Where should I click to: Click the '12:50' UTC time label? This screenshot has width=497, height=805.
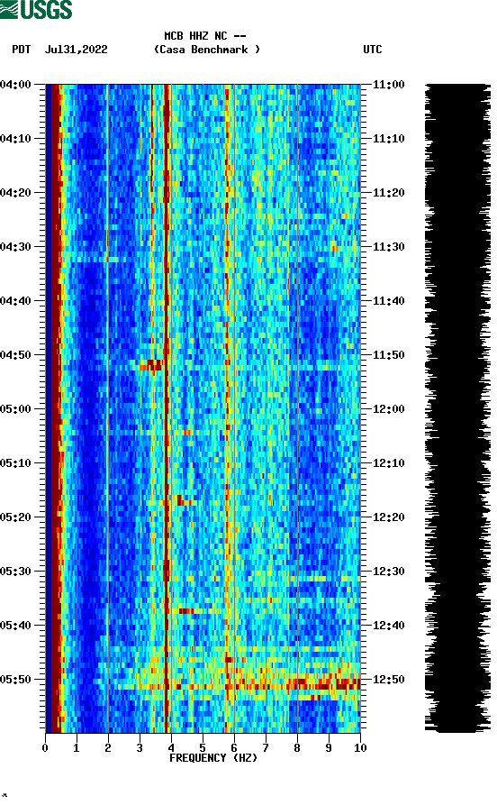click(389, 679)
